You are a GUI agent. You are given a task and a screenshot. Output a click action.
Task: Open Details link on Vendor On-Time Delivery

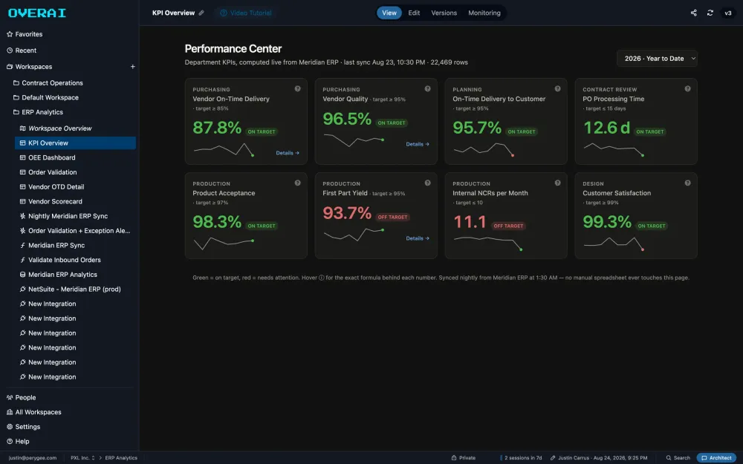tap(288, 153)
